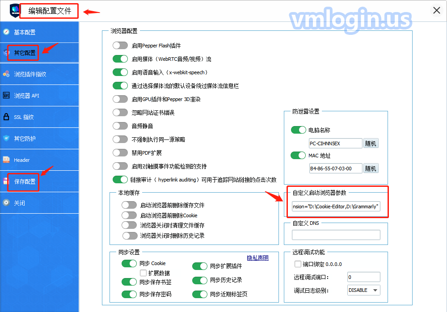
Task: Click the 其它防护 shield icon
Action: [x=6, y=139]
